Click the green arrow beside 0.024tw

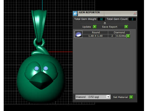click(x=128, y=36)
